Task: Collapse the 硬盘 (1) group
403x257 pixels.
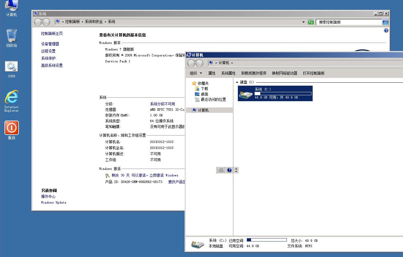Action: pyautogui.click(x=237, y=82)
